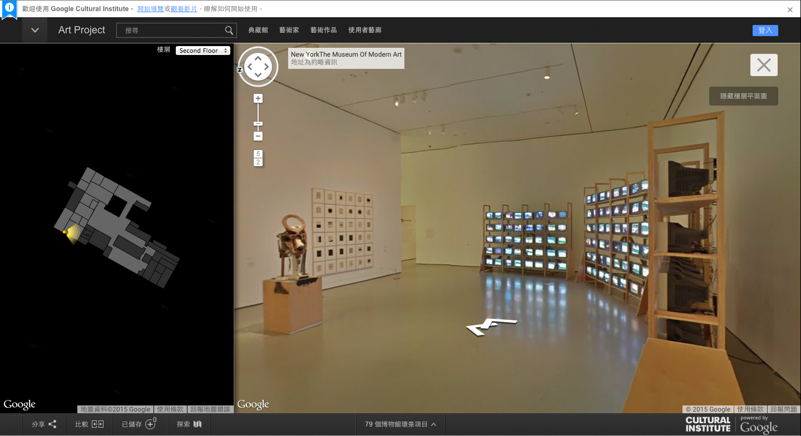Open the compare icon in bottom bar

[x=97, y=424]
